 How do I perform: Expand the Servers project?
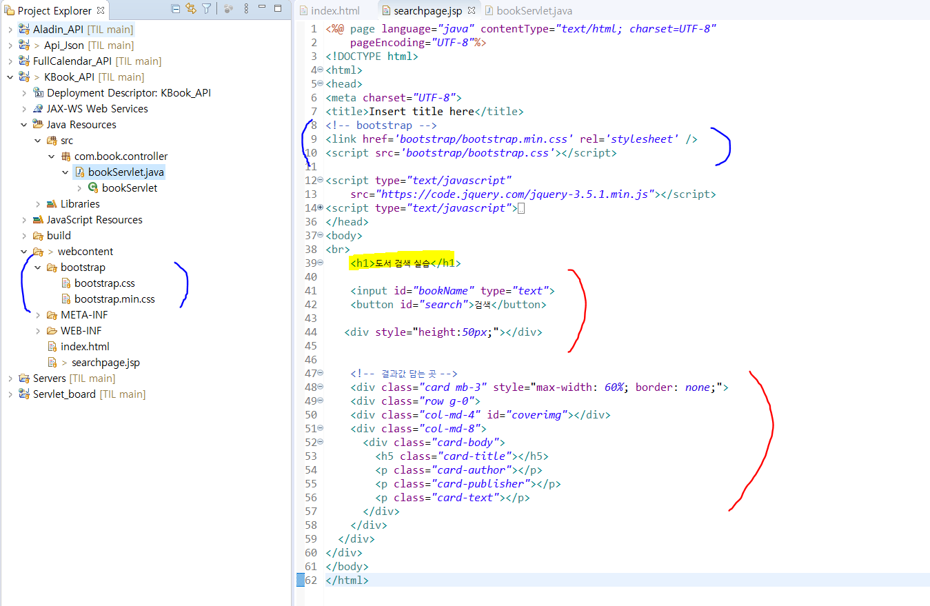tap(10, 378)
